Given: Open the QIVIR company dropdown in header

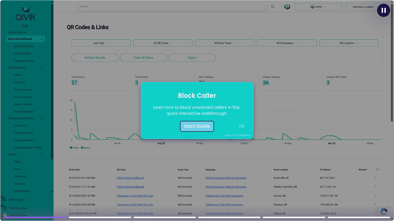Looking at the screenshot, I should tap(318, 7).
